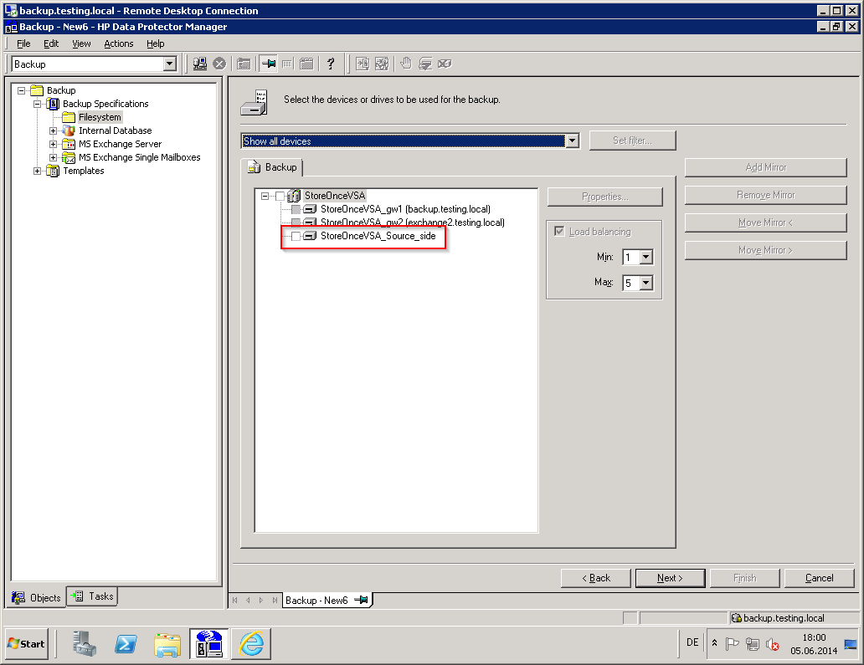Show hidden tray icons with the arrow

tap(715, 643)
